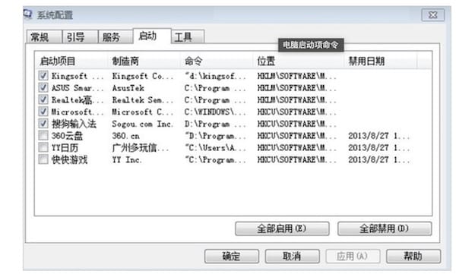Select the AsusTek manufacturer cell
The image size is (456, 274).
point(128,88)
